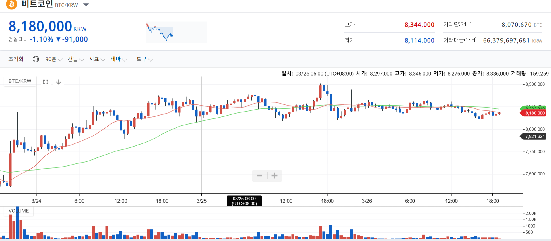This screenshot has height=241, width=551.
Task: Click the red 8,180,000 price axis tag
Action: click(x=533, y=113)
